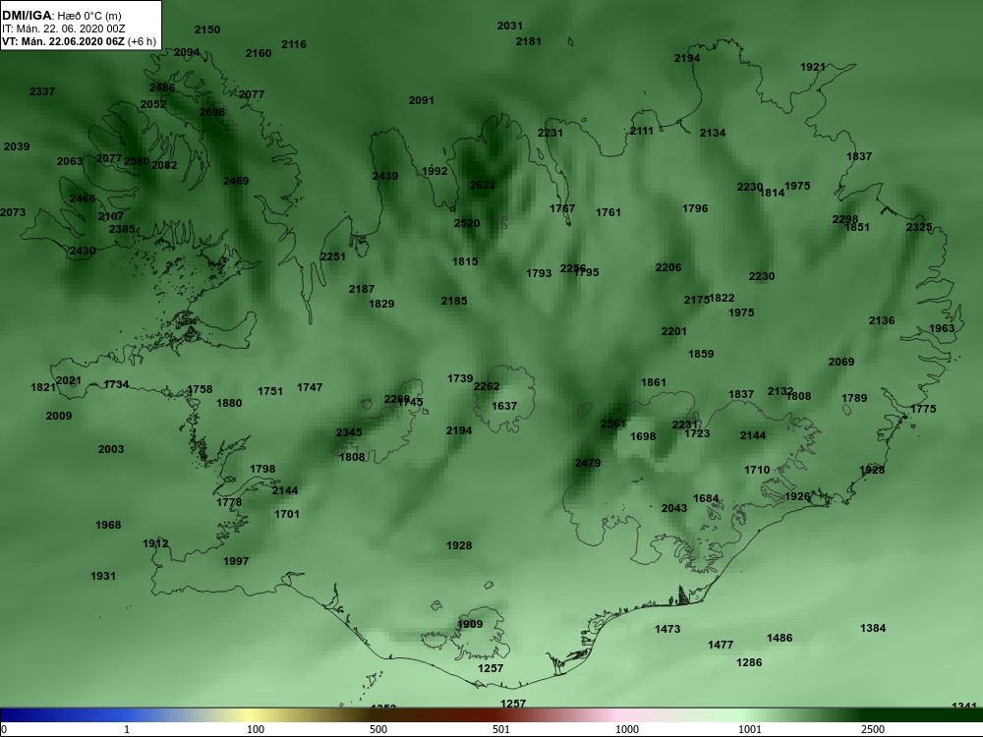
Task: Click the map value 2698
Action: [212, 112]
